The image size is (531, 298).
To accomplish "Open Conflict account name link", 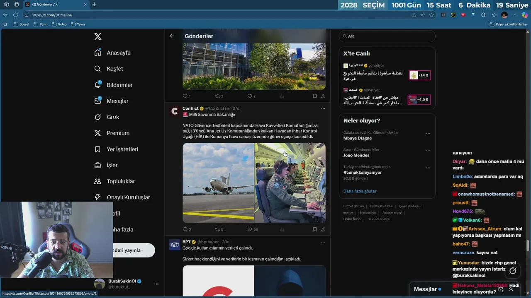I will 190,108.
